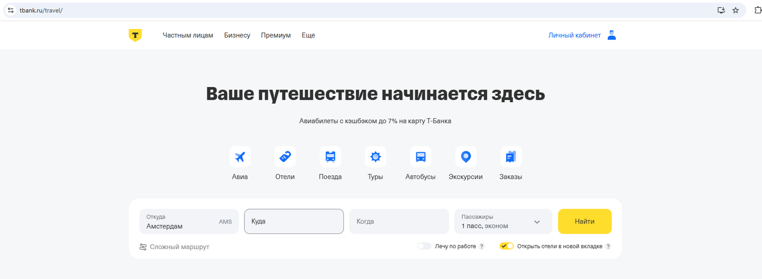Open the Когда date field
The image size is (762, 279).
click(399, 221)
